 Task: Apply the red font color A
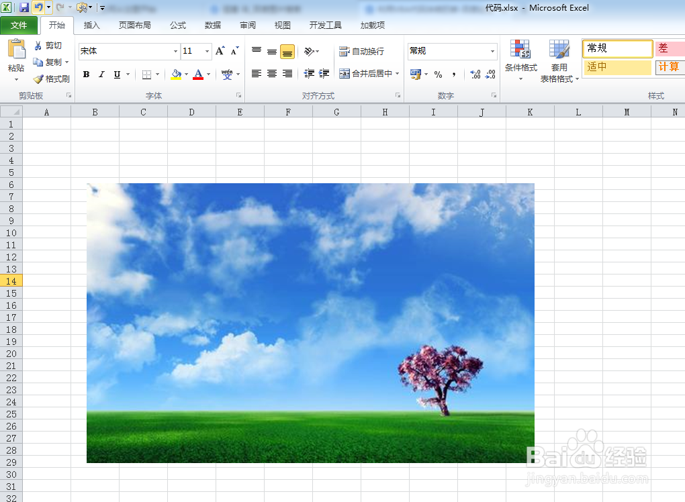[198, 74]
